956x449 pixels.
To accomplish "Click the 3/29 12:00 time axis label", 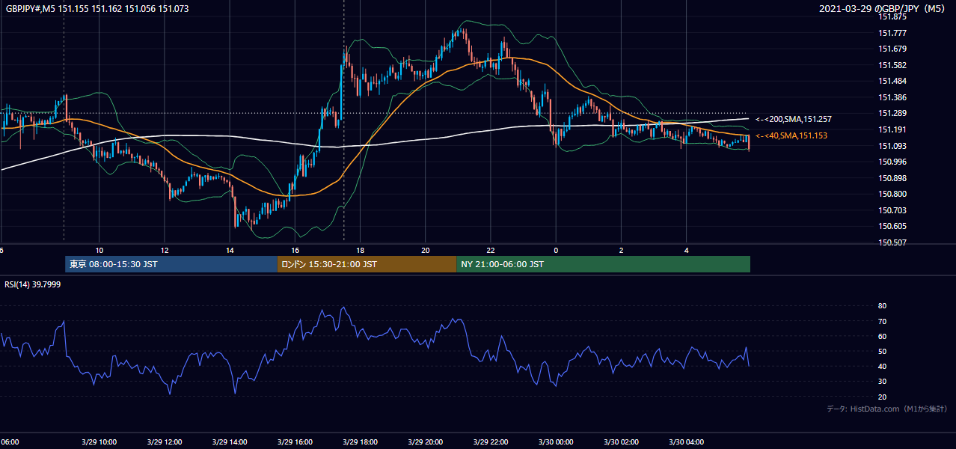I will 165,442.
